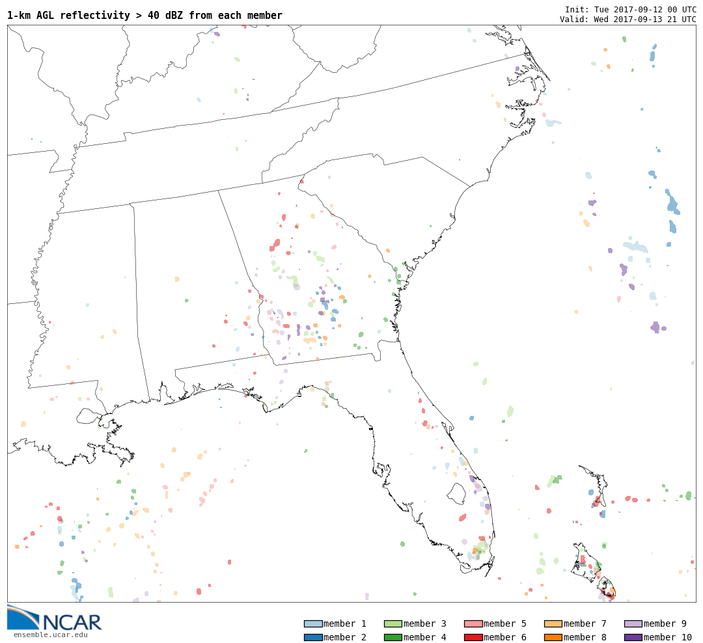This screenshot has height=643, width=703.
Task: Click the 'member 8' legend label
Action: pyautogui.click(x=585, y=637)
